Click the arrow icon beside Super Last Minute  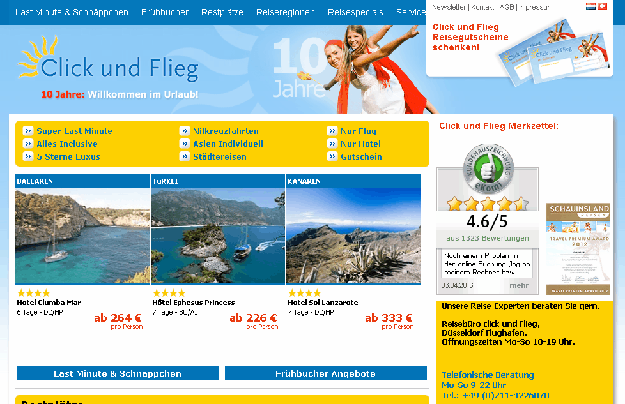(x=28, y=131)
